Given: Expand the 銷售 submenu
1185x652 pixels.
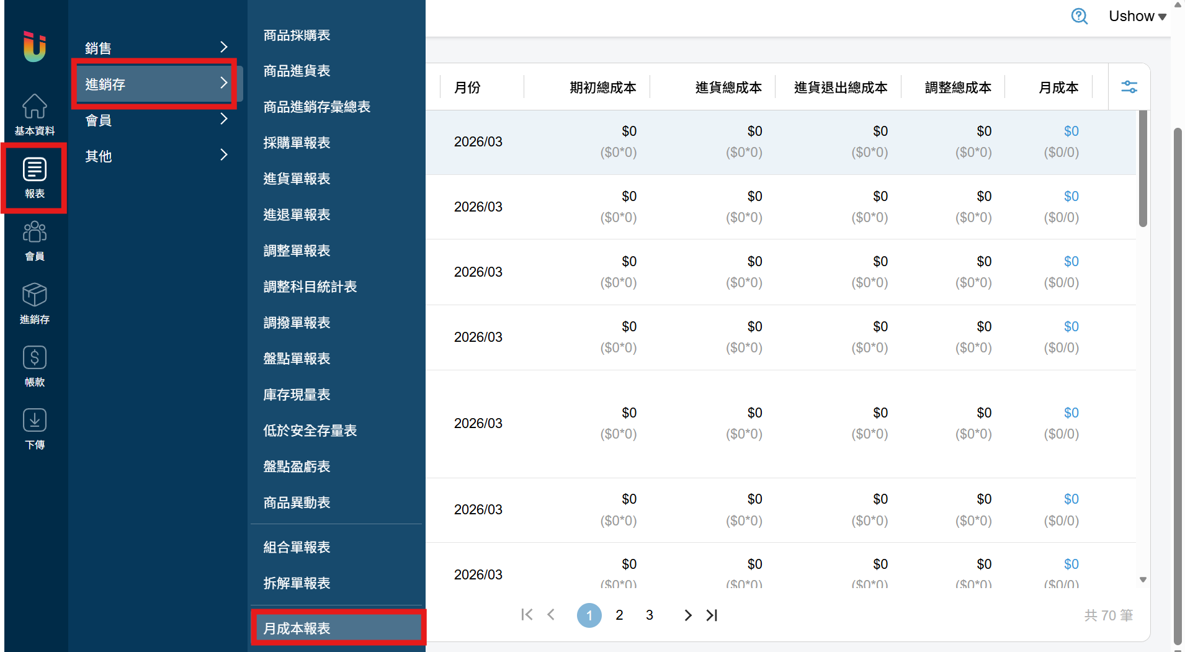Looking at the screenshot, I should [157, 48].
